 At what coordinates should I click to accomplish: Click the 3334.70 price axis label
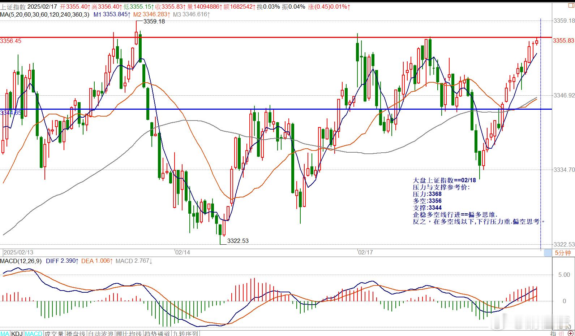coord(564,170)
